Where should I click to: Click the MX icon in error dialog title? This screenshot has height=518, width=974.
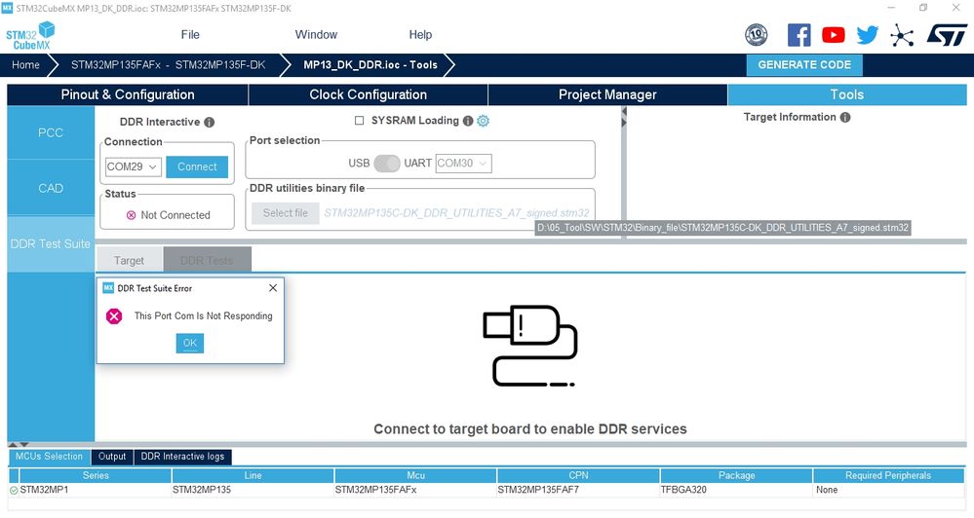point(108,288)
